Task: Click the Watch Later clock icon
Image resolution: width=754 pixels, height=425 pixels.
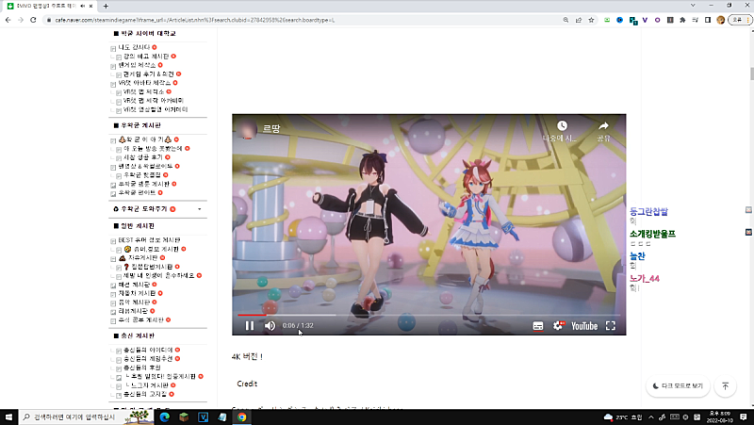Action: pyautogui.click(x=562, y=126)
